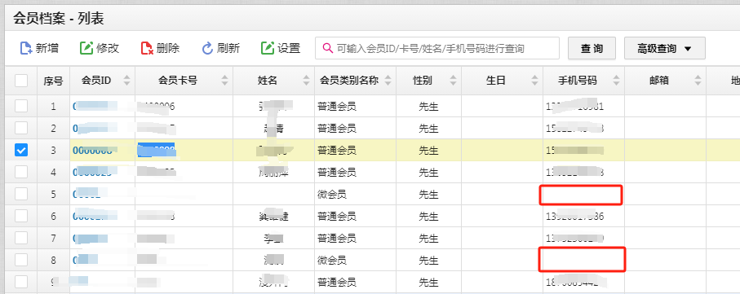Click the 查询 query button
Viewport: 740px width, 294px height.
(x=592, y=48)
